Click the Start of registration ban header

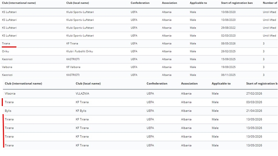click(237, 3)
